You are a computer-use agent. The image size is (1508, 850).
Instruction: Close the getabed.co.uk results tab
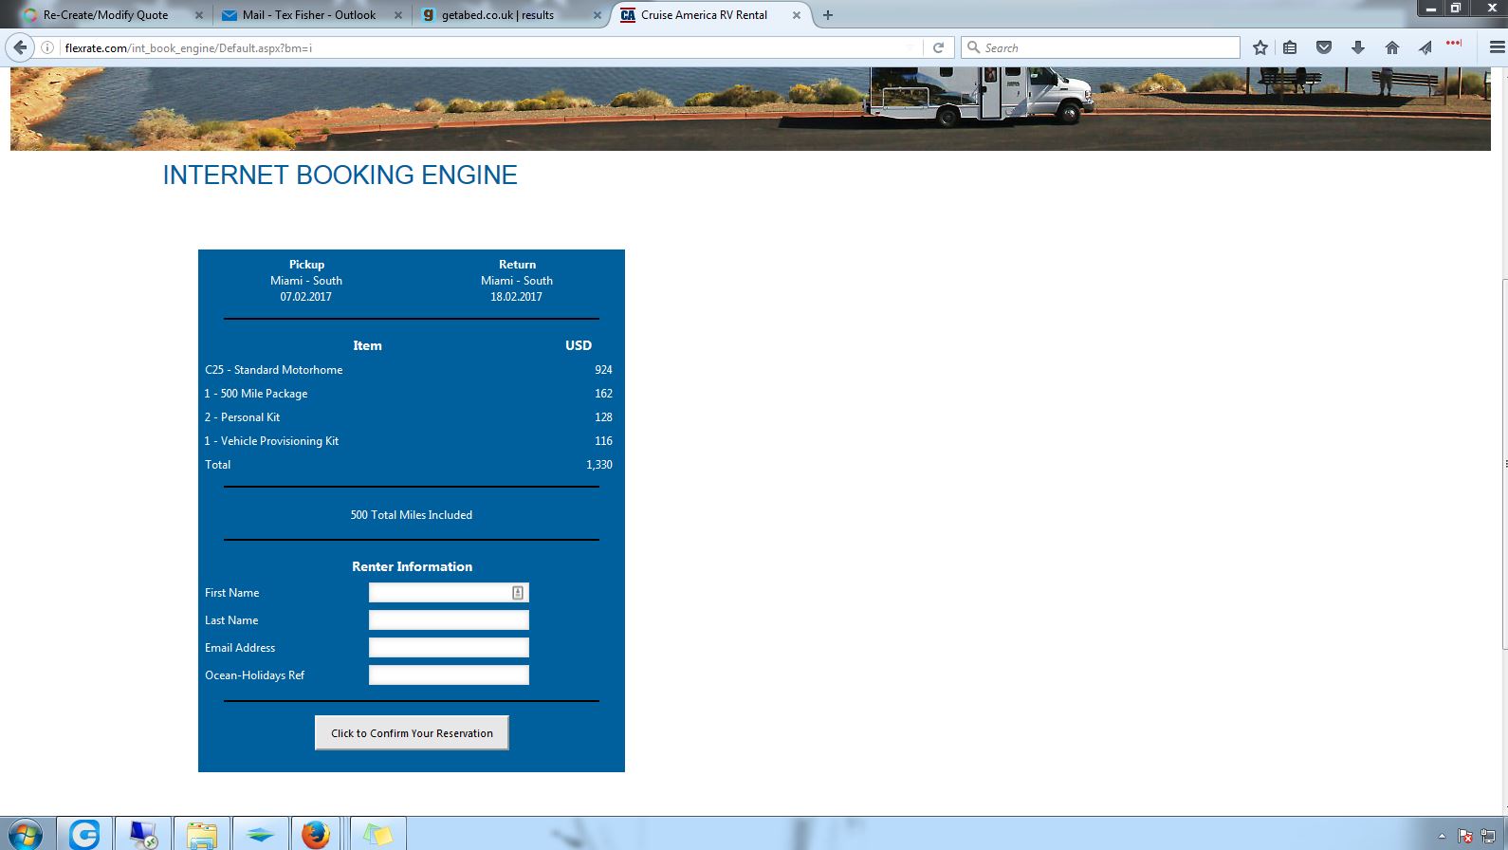pos(597,15)
